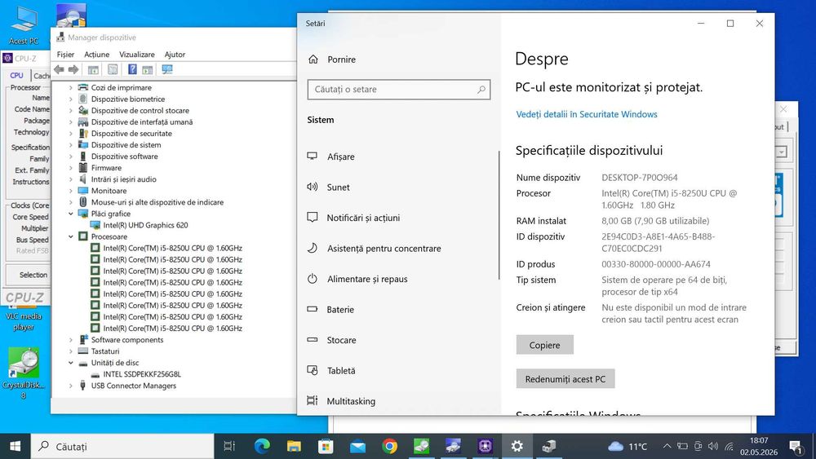Select Intel(R) UHD Graphics 620 device

pos(146,225)
